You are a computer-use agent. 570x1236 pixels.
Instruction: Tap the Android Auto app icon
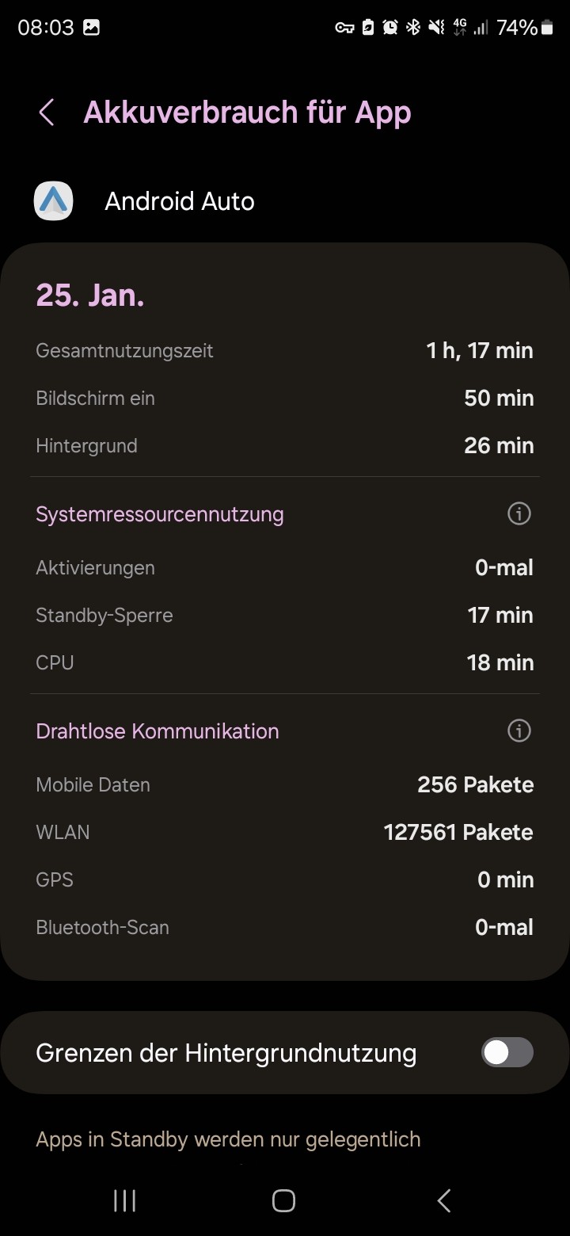pyautogui.click(x=54, y=201)
